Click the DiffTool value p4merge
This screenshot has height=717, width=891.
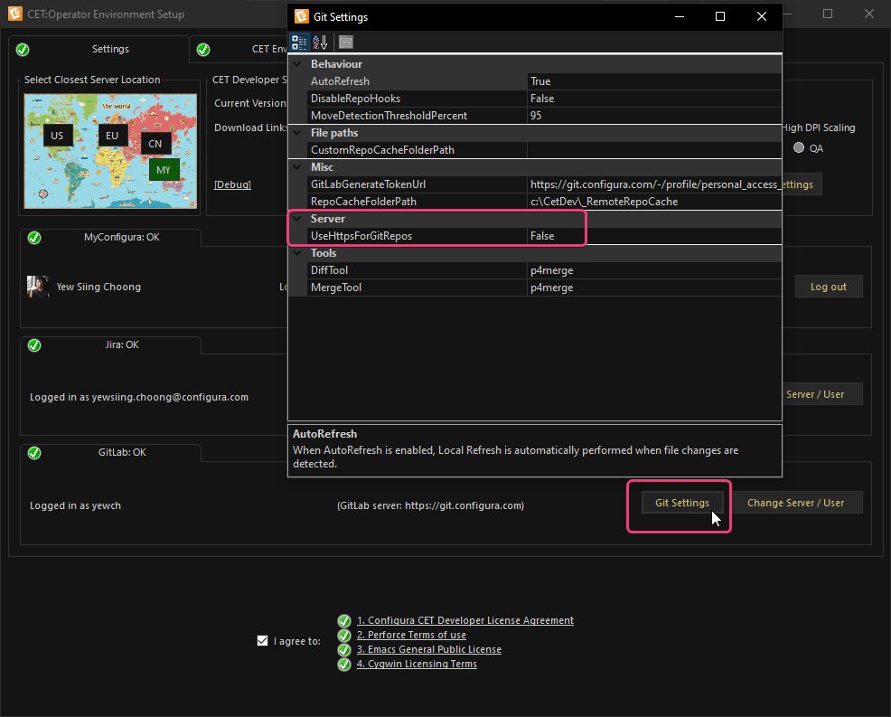pyautogui.click(x=654, y=270)
